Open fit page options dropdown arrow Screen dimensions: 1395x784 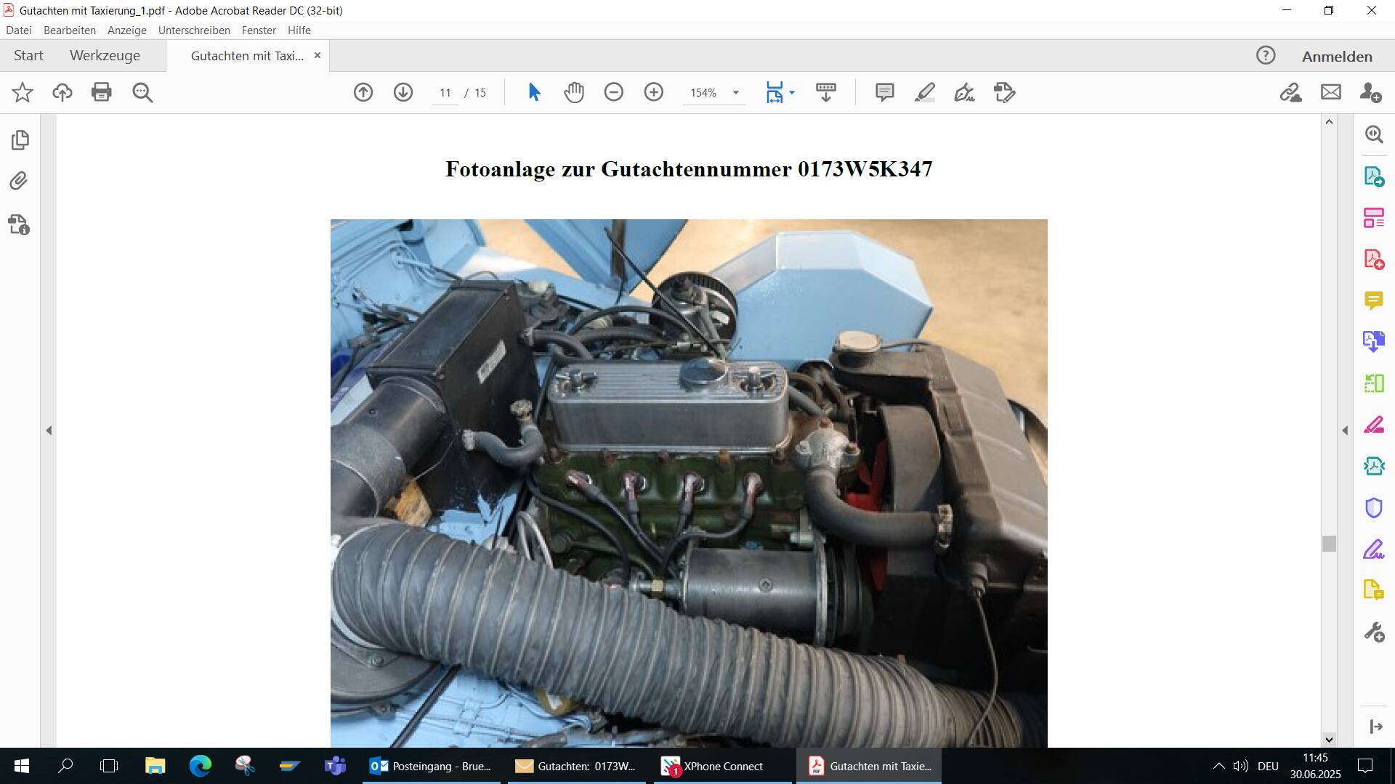(x=792, y=93)
